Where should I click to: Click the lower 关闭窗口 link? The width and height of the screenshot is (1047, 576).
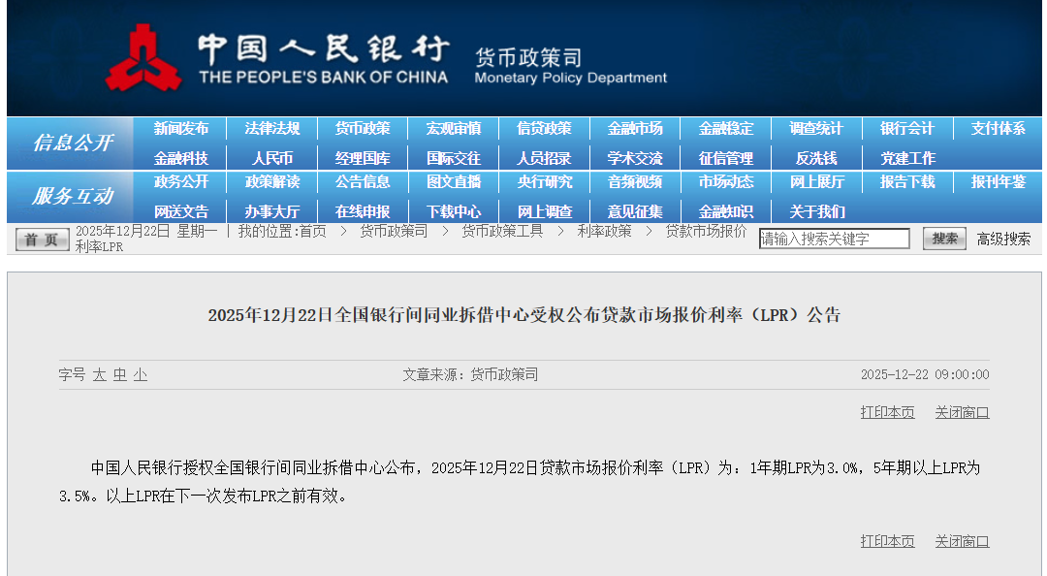tap(962, 541)
